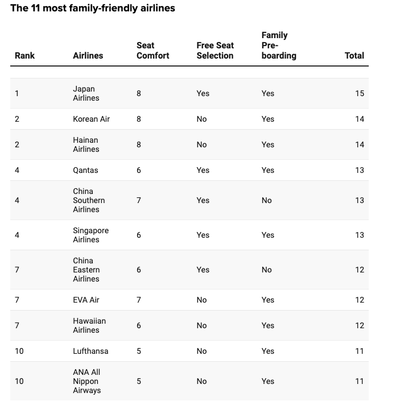Select the Hawaiian Airlines cell

point(89,325)
